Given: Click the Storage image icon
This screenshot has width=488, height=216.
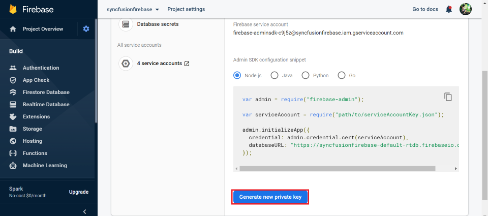Looking at the screenshot, I should click(13, 129).
